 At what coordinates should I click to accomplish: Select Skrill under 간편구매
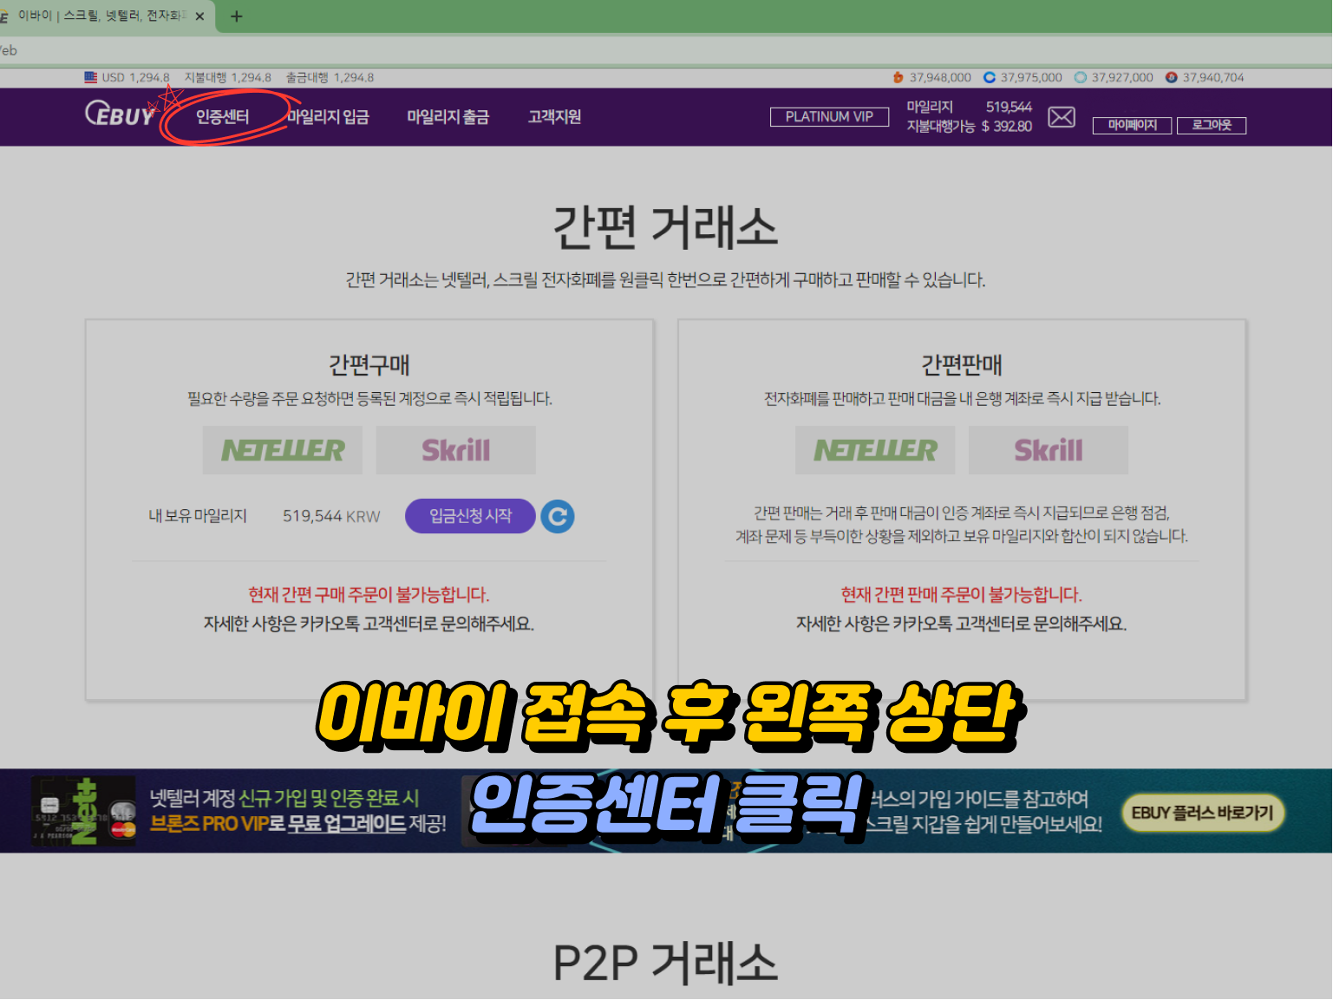click(456, 450)
